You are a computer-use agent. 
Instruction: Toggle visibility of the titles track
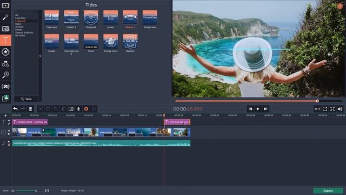coord(9,121)
